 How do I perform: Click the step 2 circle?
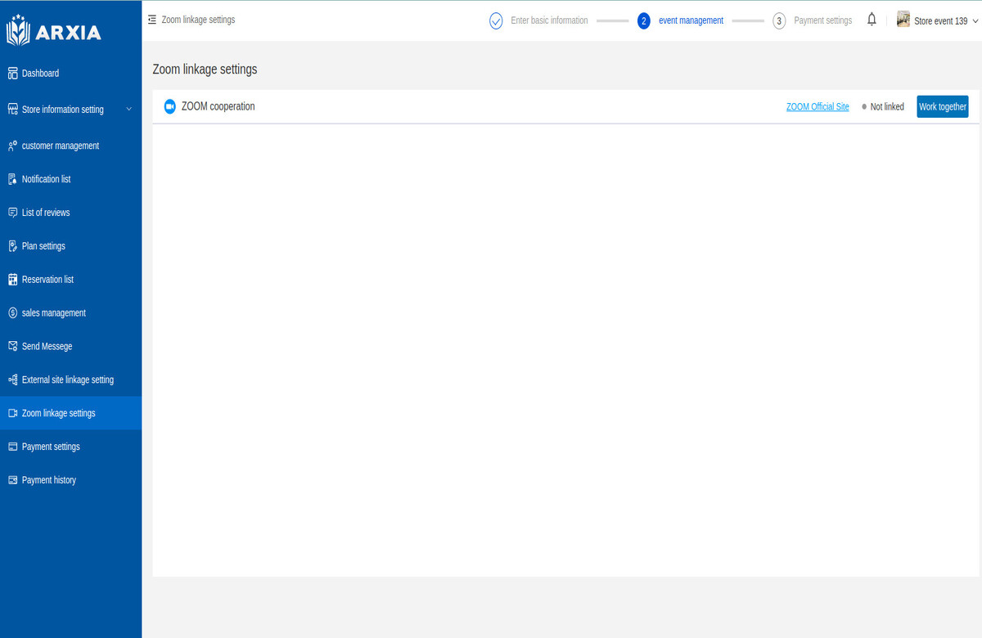[x=644, y=21]
